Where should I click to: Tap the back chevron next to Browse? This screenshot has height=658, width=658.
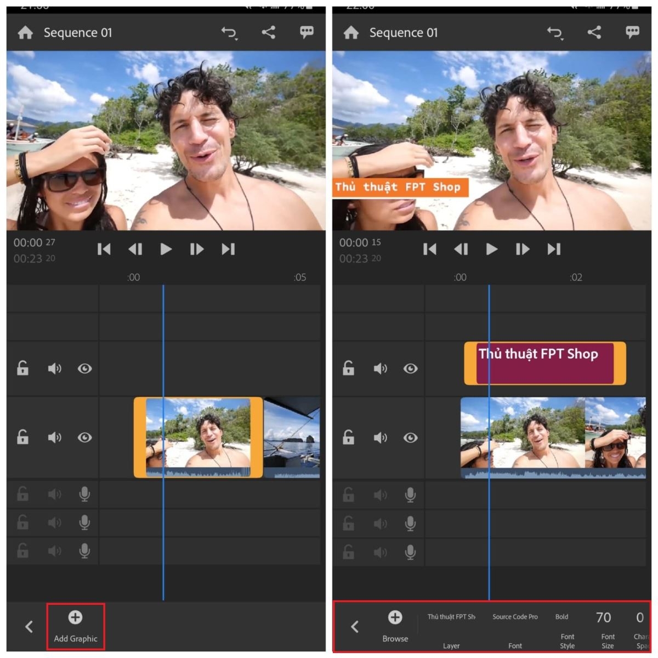(356, 626)
